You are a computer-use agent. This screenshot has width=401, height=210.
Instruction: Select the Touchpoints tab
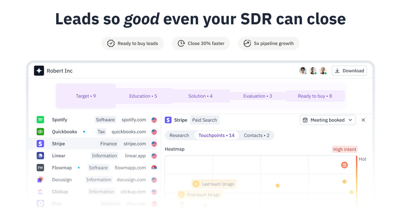[217, 135]
